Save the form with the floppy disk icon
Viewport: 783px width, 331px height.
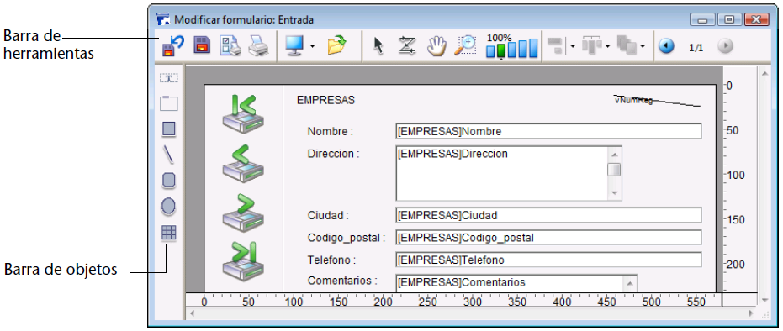(202, 46)
